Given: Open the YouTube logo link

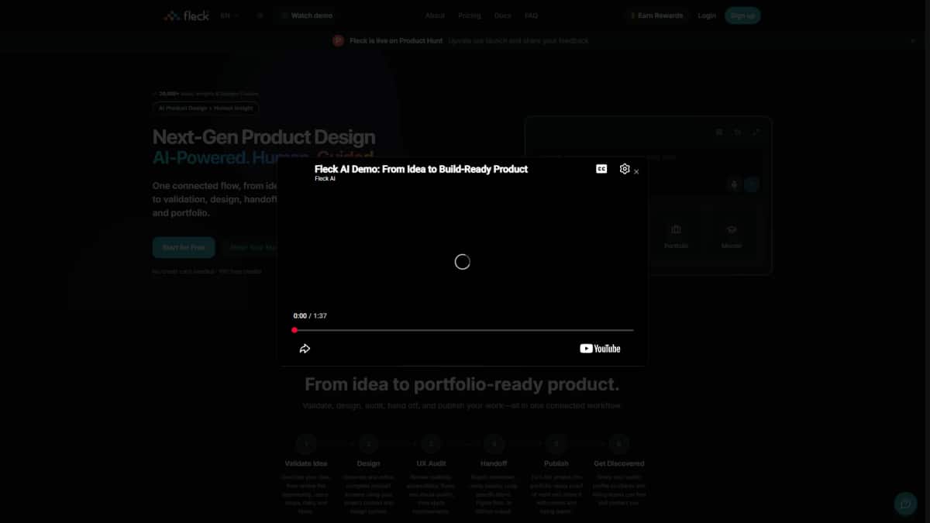Looking at the screenshot, I should [600, 349].
